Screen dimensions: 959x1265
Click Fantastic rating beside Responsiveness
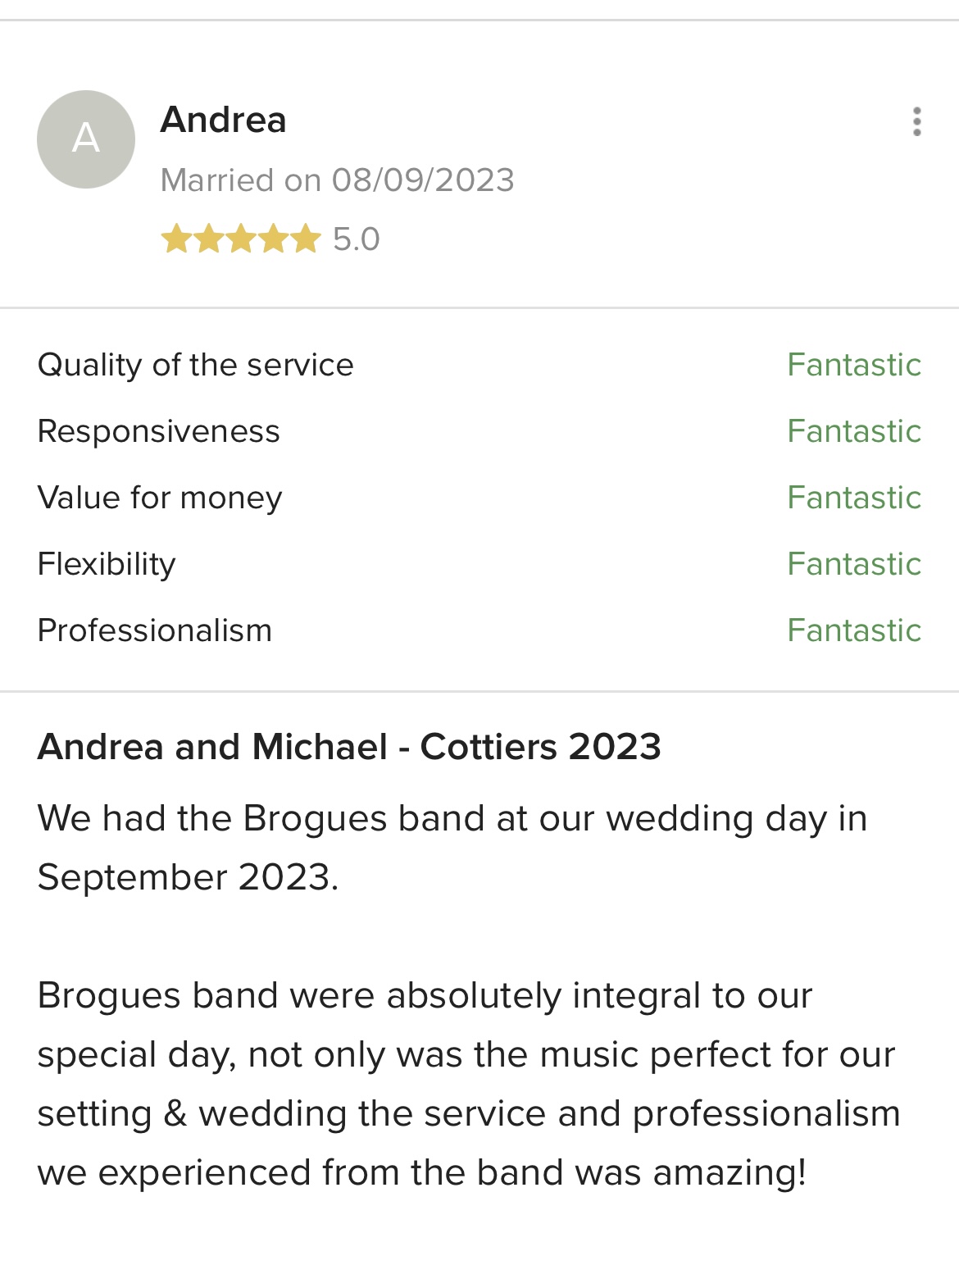[854, 431]
